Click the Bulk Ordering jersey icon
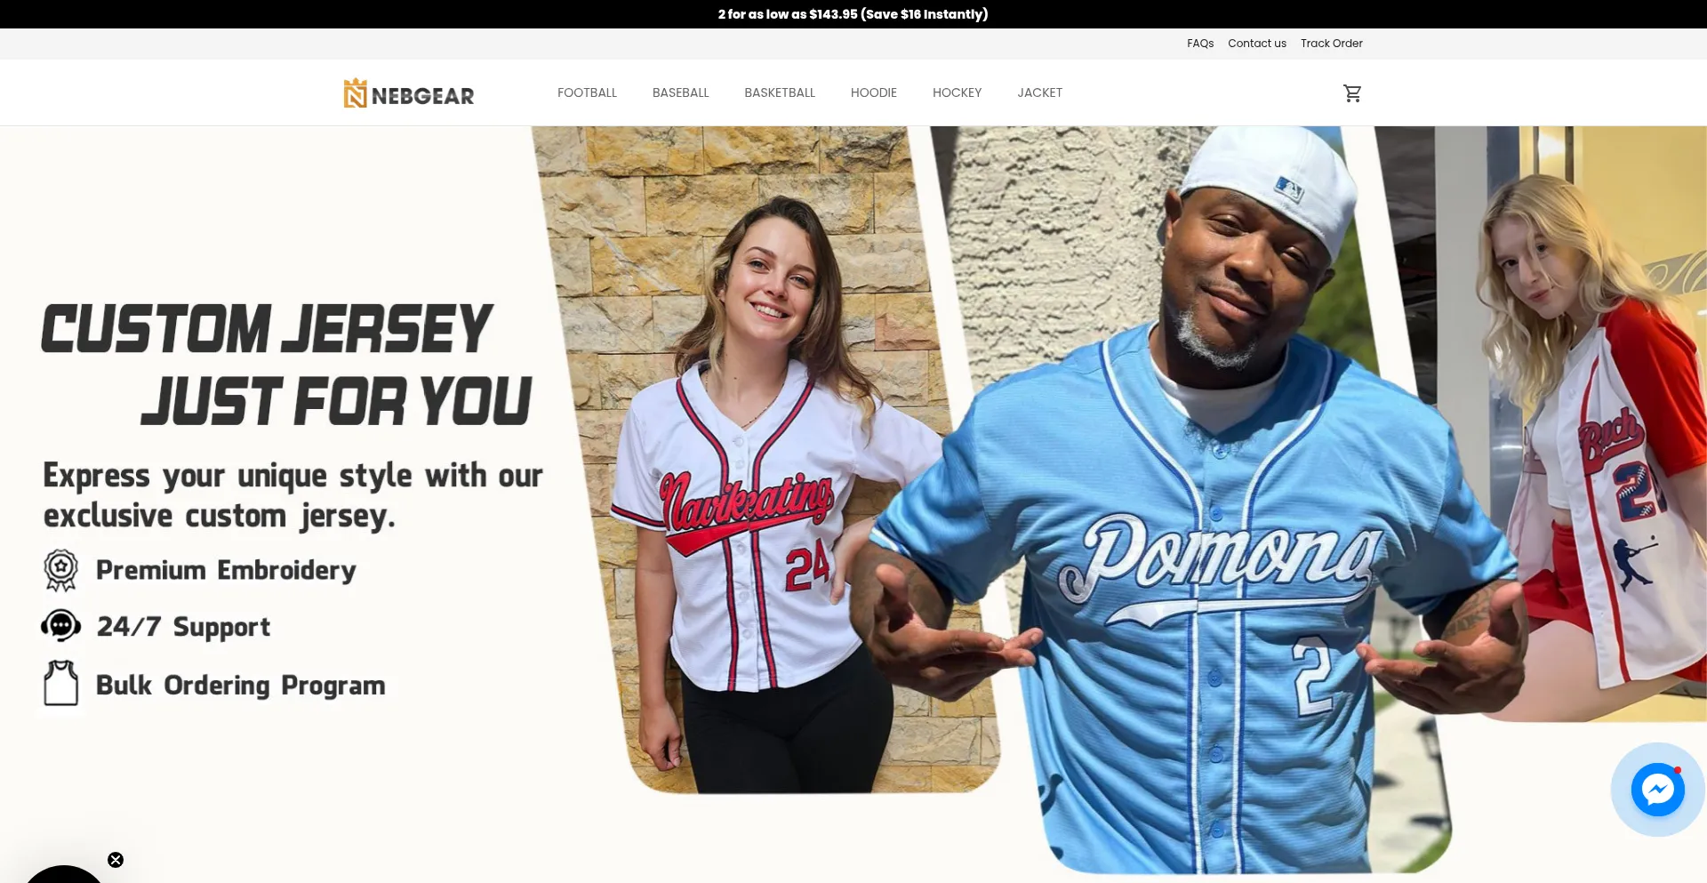This screenshot has width=1707, height=883. tap(60, 684)
